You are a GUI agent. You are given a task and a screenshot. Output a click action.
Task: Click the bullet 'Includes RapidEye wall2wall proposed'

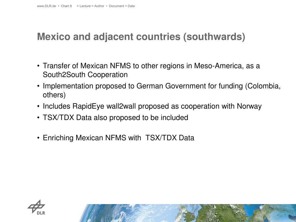click(x=152, y=106)
